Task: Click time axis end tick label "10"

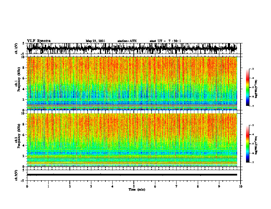Action: coord(241,186)
